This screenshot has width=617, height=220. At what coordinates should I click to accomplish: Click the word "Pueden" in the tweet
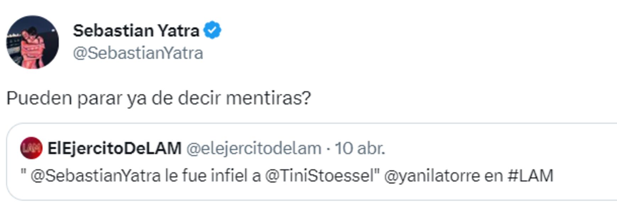click(x=39, y=98)
